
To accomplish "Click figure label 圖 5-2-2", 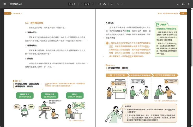I will pyautogui.click(x=18, y=81).
